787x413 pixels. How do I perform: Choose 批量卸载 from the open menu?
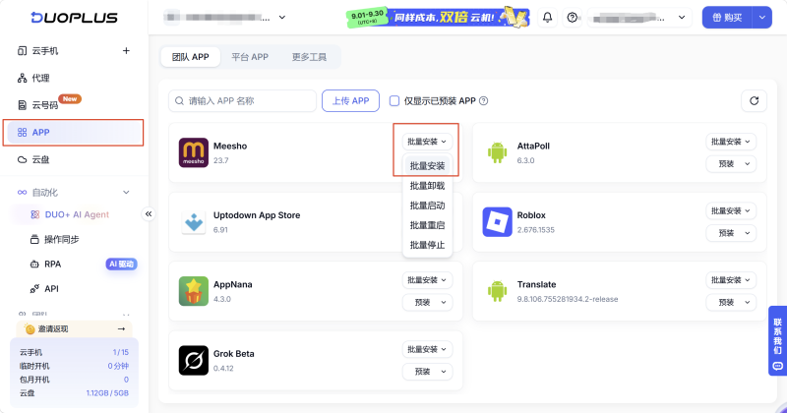point(427,186)
